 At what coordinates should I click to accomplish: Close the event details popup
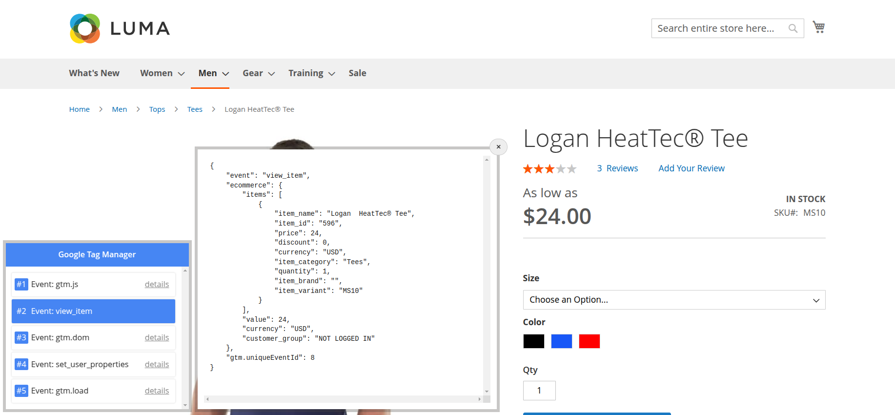pyautogui.click(x=498, y=147)
